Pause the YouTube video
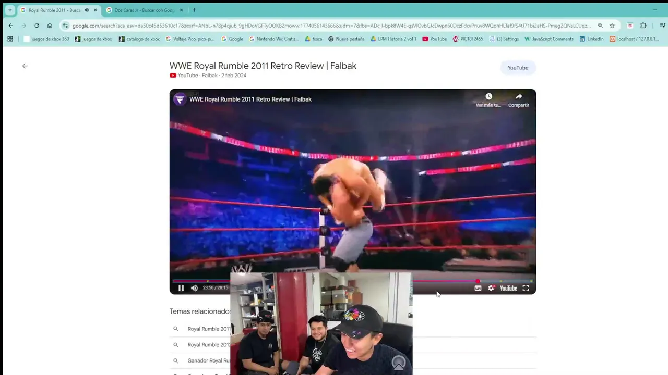This screenshot has width=668, height=375. pyautogui.click(x=181, y=288)
